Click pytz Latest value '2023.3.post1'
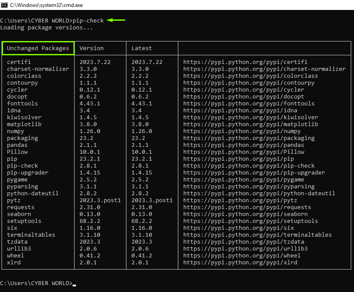The width and height of the screenshot is (354, 292). (x=152, y=200)
